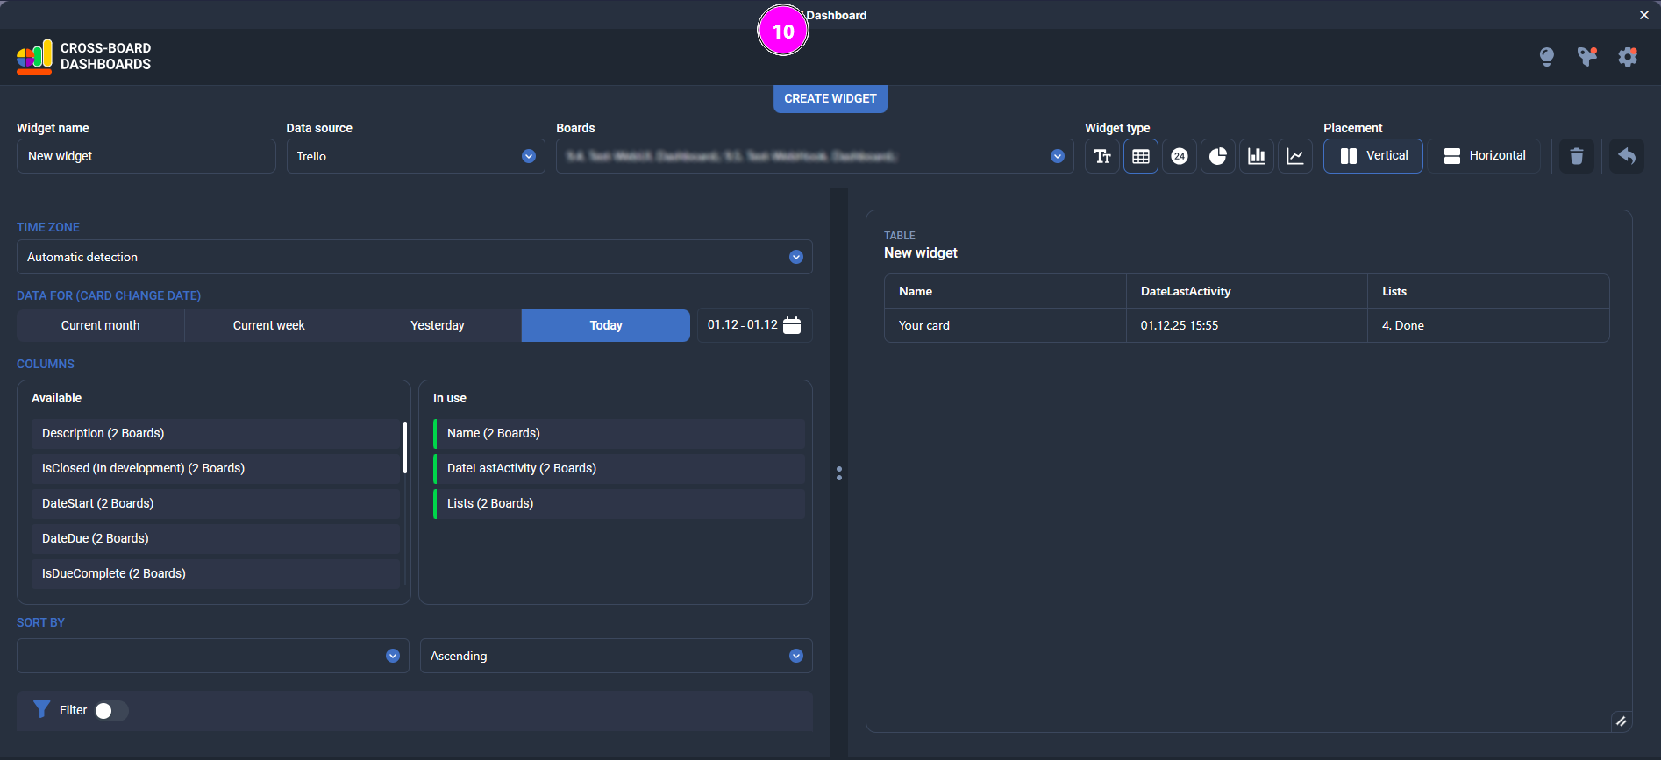The height and width of the screenshot is (760, 1661).
Task: Select the text widget type icon
Action: coord(1101,156)
